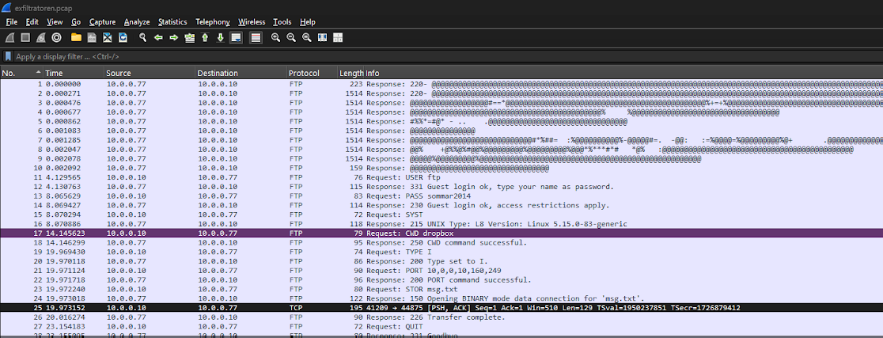Select packet 12 'Guest login ok, type your name'
The height and width of the screenshot is (338, 883).
click(441, 187)
